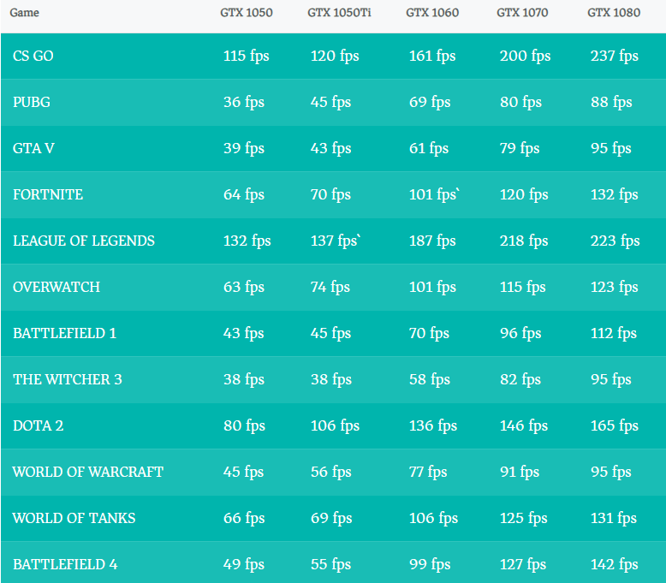Select the LEAGUE OF LEGENDS row label
This screenshot has width=666, height=583.
(x=84, y=241)
